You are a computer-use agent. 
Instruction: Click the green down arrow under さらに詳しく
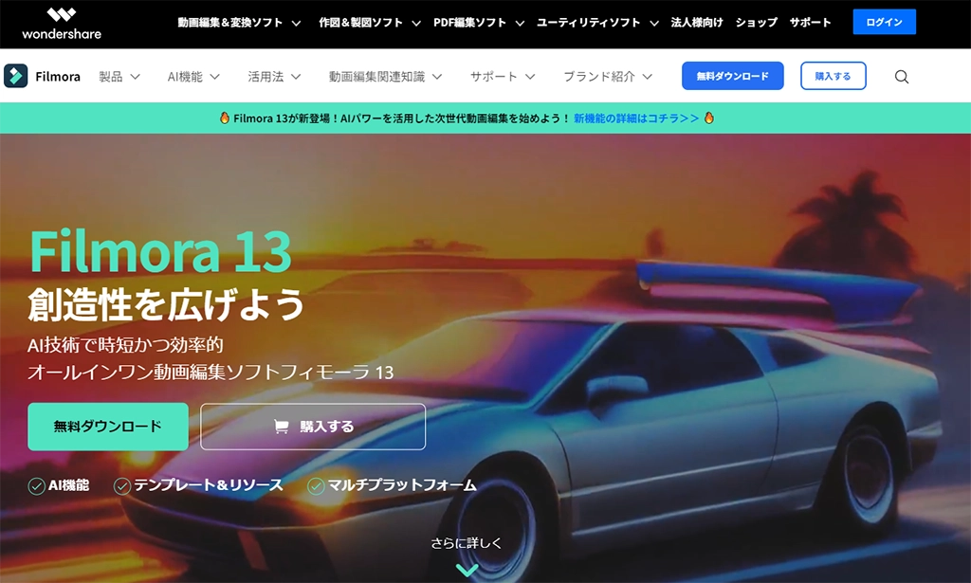[467, 568]
